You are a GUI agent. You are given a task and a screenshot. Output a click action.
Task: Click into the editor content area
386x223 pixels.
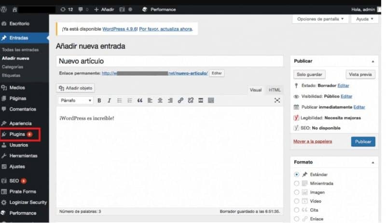[x=170, y=157]
